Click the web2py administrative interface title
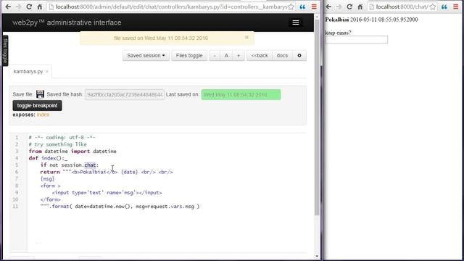 tap(67, 22)
